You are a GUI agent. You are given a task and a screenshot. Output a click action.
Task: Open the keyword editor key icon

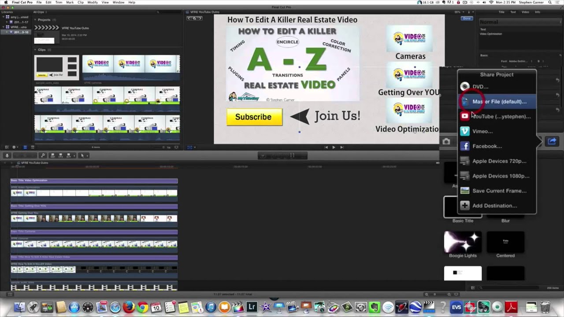point(43,155)
